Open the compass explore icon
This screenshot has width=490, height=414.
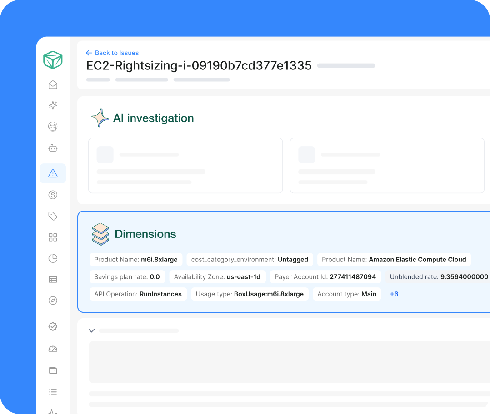click(53, 301)
